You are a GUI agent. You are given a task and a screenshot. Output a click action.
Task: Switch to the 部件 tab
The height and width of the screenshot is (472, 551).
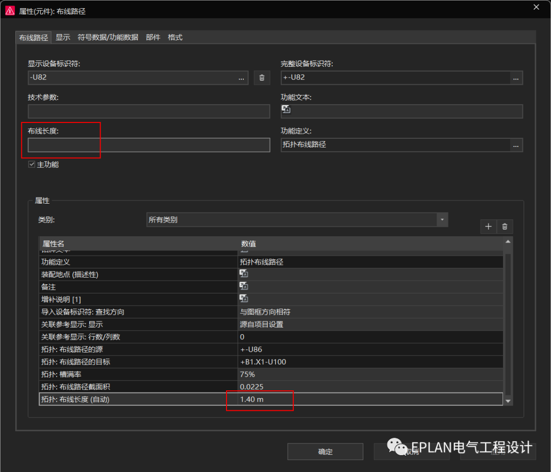pyautogui.click(x=153, y=37)
